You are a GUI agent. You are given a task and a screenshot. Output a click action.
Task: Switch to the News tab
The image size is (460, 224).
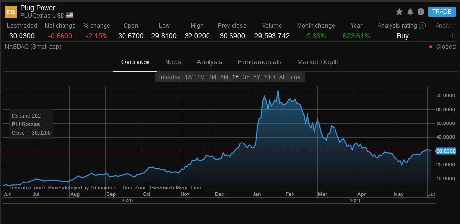pos(173,62)
